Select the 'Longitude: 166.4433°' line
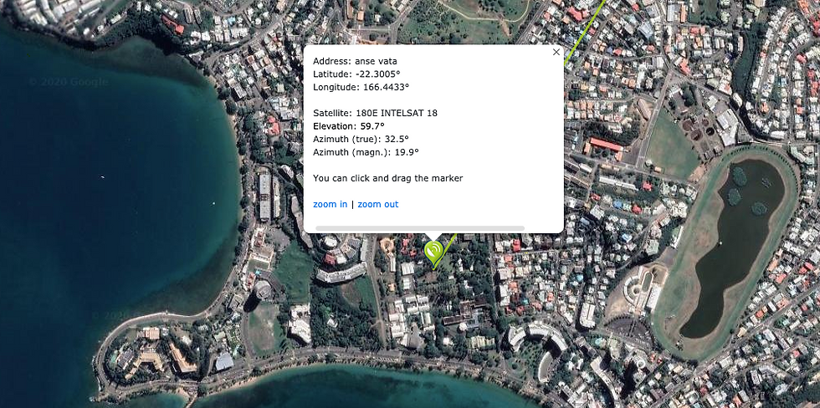820x408 pixels. click(361, 87)
